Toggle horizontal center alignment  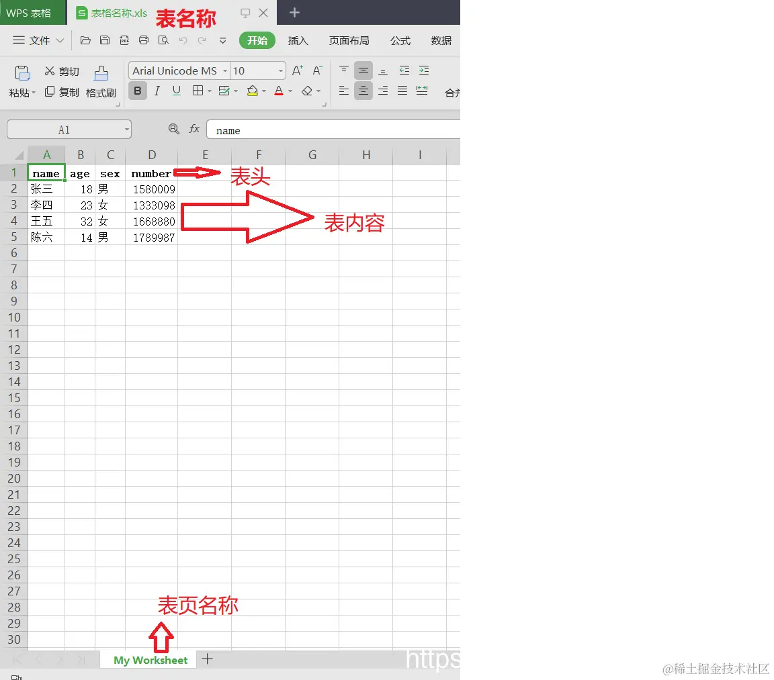pos(363,90)
